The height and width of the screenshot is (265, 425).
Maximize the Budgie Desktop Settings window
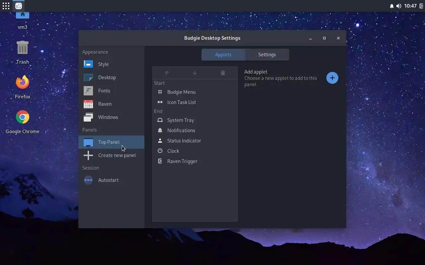click(324, 38)
